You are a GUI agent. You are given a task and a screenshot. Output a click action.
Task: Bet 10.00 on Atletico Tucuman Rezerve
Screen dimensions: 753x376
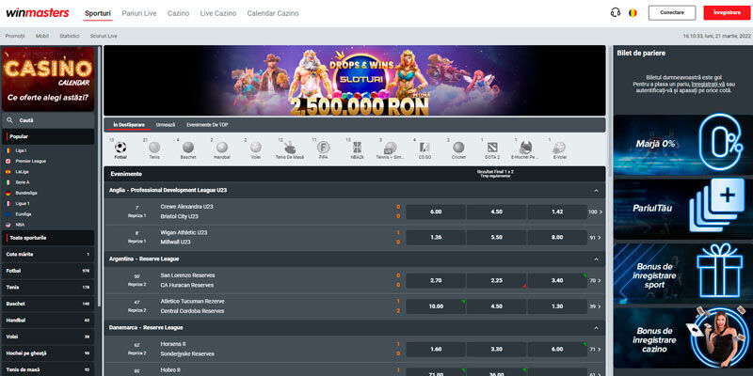click(x=436, y=306)
